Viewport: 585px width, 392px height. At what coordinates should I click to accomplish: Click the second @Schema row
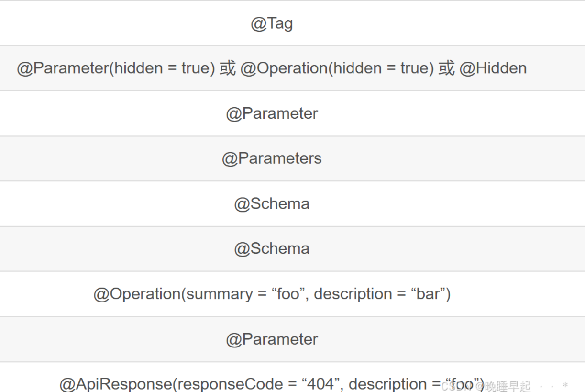pos(272,249)
